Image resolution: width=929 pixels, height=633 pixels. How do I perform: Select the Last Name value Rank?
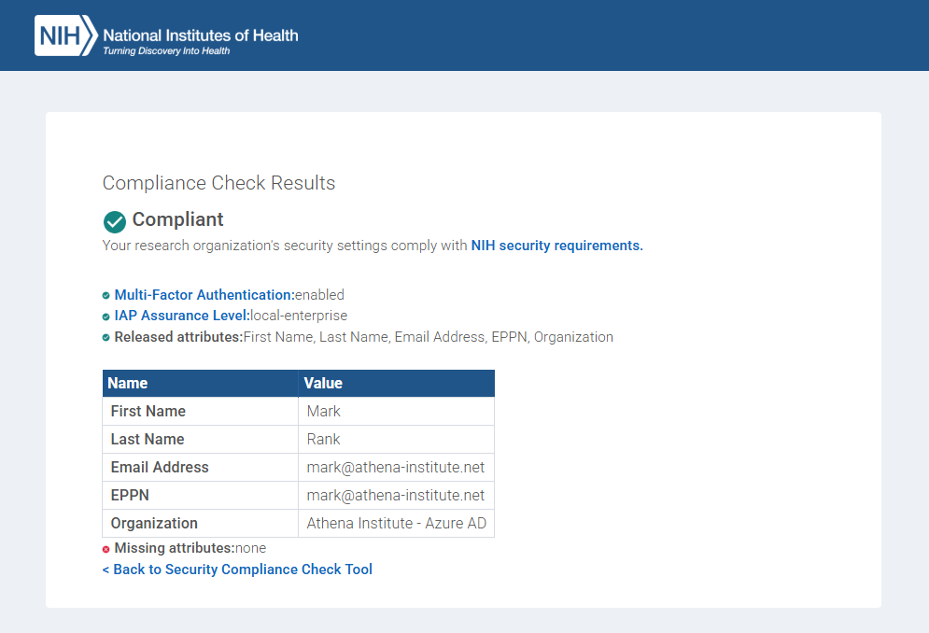click(324, 439)
